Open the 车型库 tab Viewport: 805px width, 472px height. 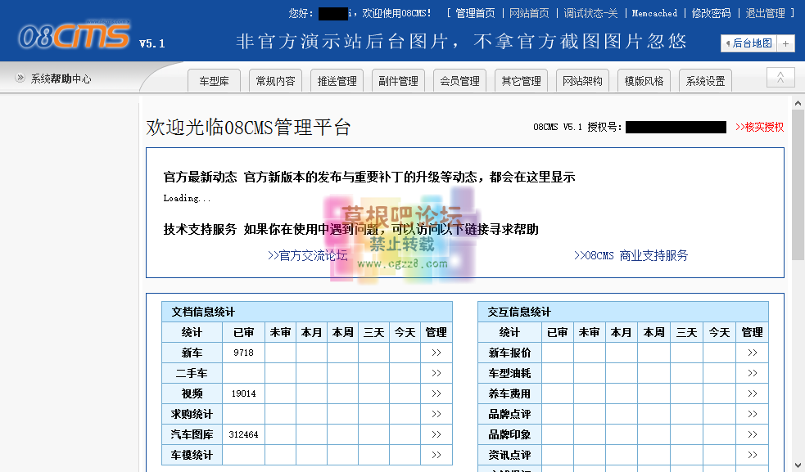coord(214,81)
